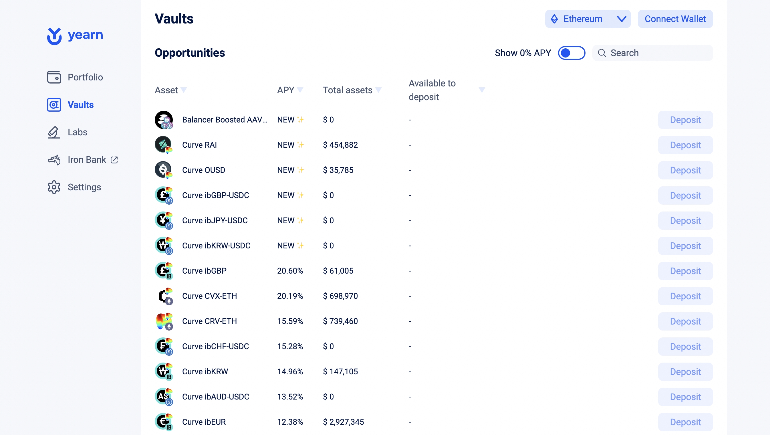Click the $ 739,460 total assets value
Screen dimensions: 770x435
click(340, 321)
